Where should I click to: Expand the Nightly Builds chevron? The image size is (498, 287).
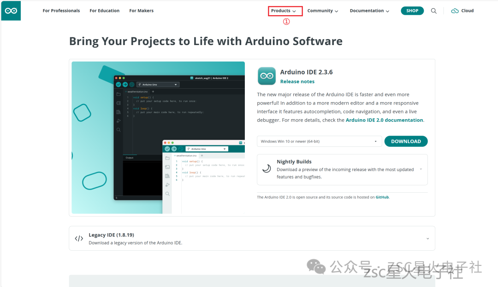click(x=421, y=169)
